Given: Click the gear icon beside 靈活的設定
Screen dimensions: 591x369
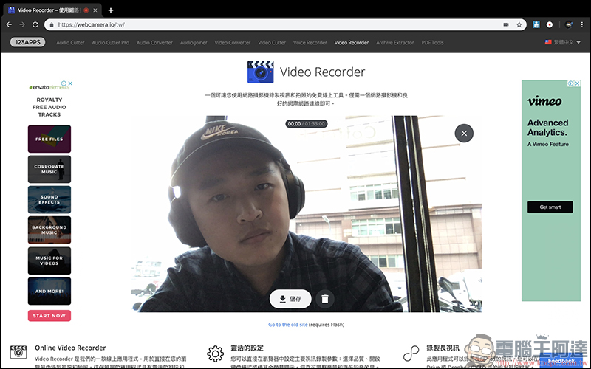Looking at the screenshot, I should tap(215, 354).
